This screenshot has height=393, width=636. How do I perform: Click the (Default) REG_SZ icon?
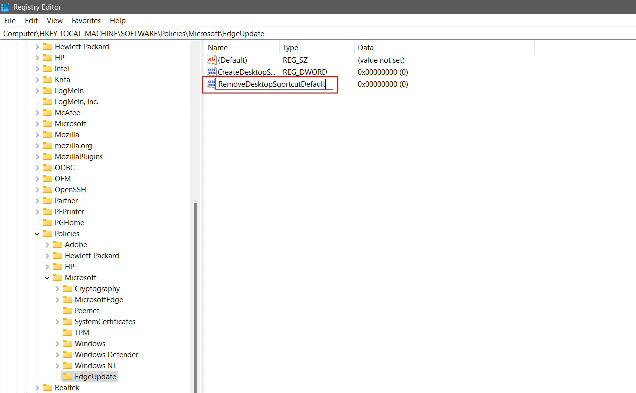pos(211,60)
